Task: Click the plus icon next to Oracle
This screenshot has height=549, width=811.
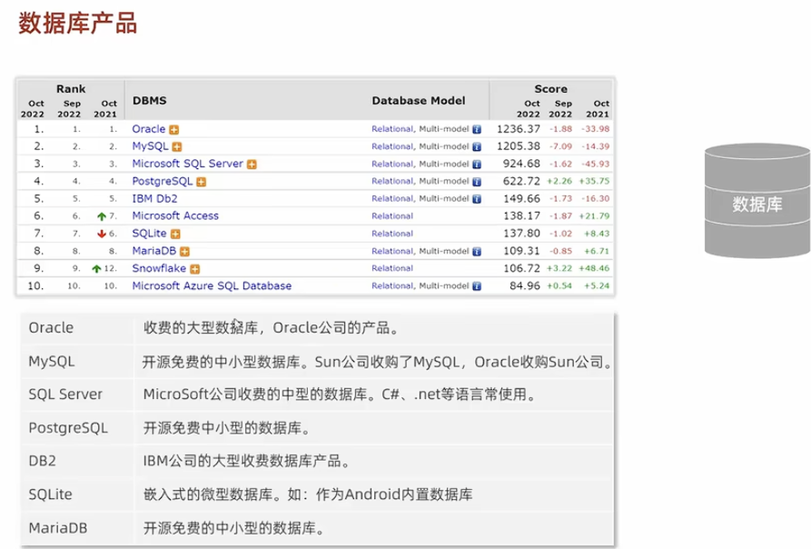Action: point(173,129)
